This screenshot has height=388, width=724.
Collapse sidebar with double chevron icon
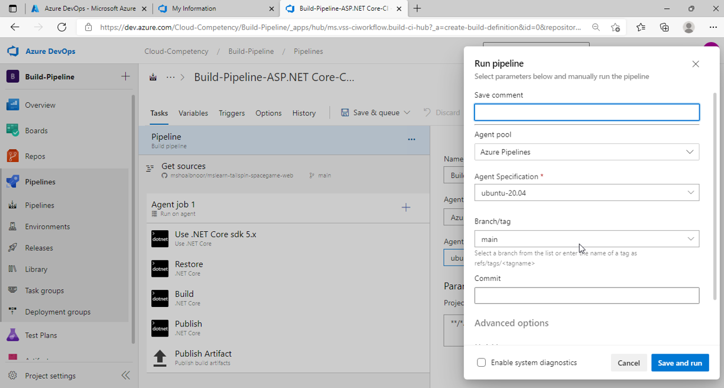coord(125,376)
